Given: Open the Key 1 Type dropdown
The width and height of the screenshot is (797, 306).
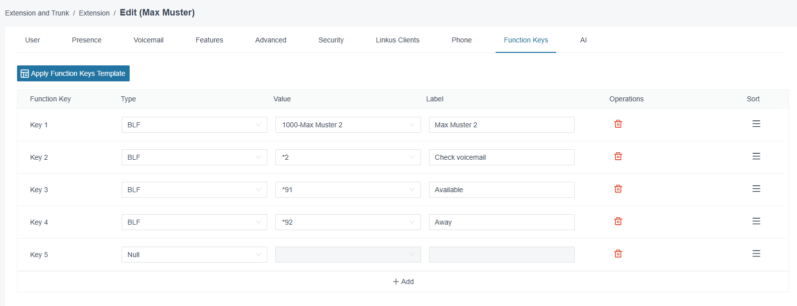Looking at the screenshot, I should click(x=194, y=125).
